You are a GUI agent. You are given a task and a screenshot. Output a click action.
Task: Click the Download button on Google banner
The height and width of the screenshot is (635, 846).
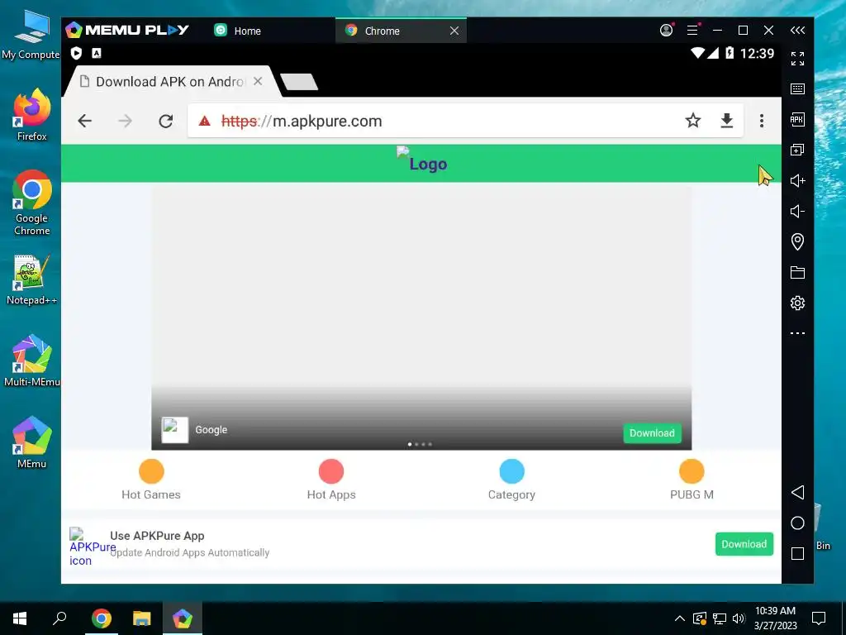pyautogui.click(x=652, y=433)
